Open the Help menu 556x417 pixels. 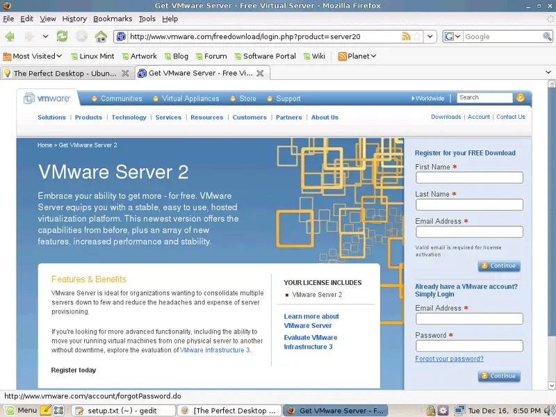coord(170,19)
